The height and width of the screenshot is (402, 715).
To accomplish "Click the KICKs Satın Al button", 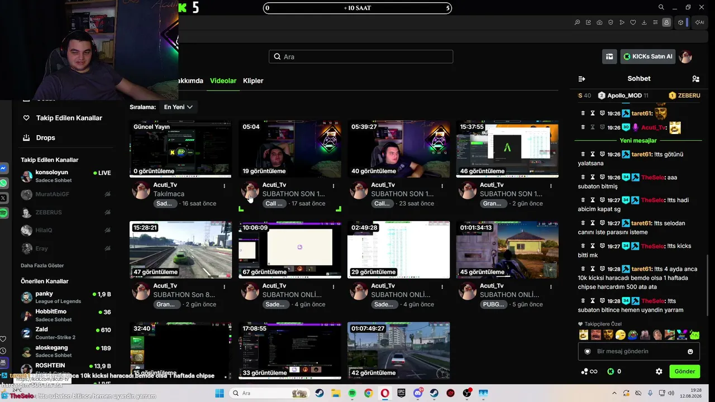I will click(x=648, y=56).
